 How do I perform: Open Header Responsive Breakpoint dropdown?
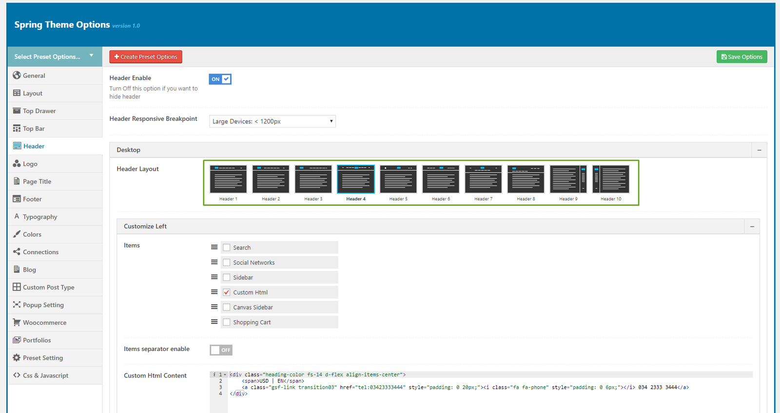click(x=273, y=121)
